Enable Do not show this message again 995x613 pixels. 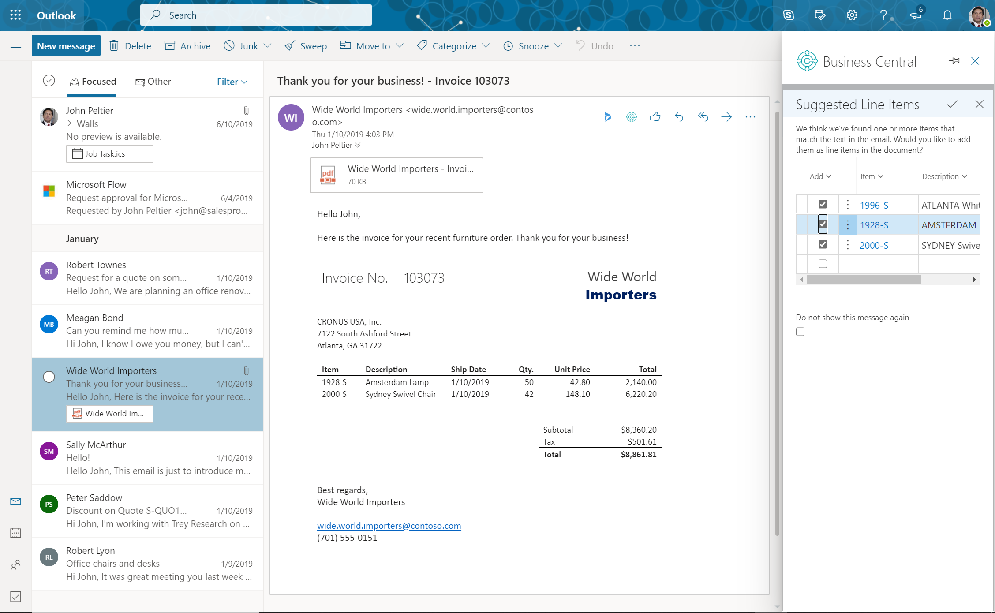[800, 332]
